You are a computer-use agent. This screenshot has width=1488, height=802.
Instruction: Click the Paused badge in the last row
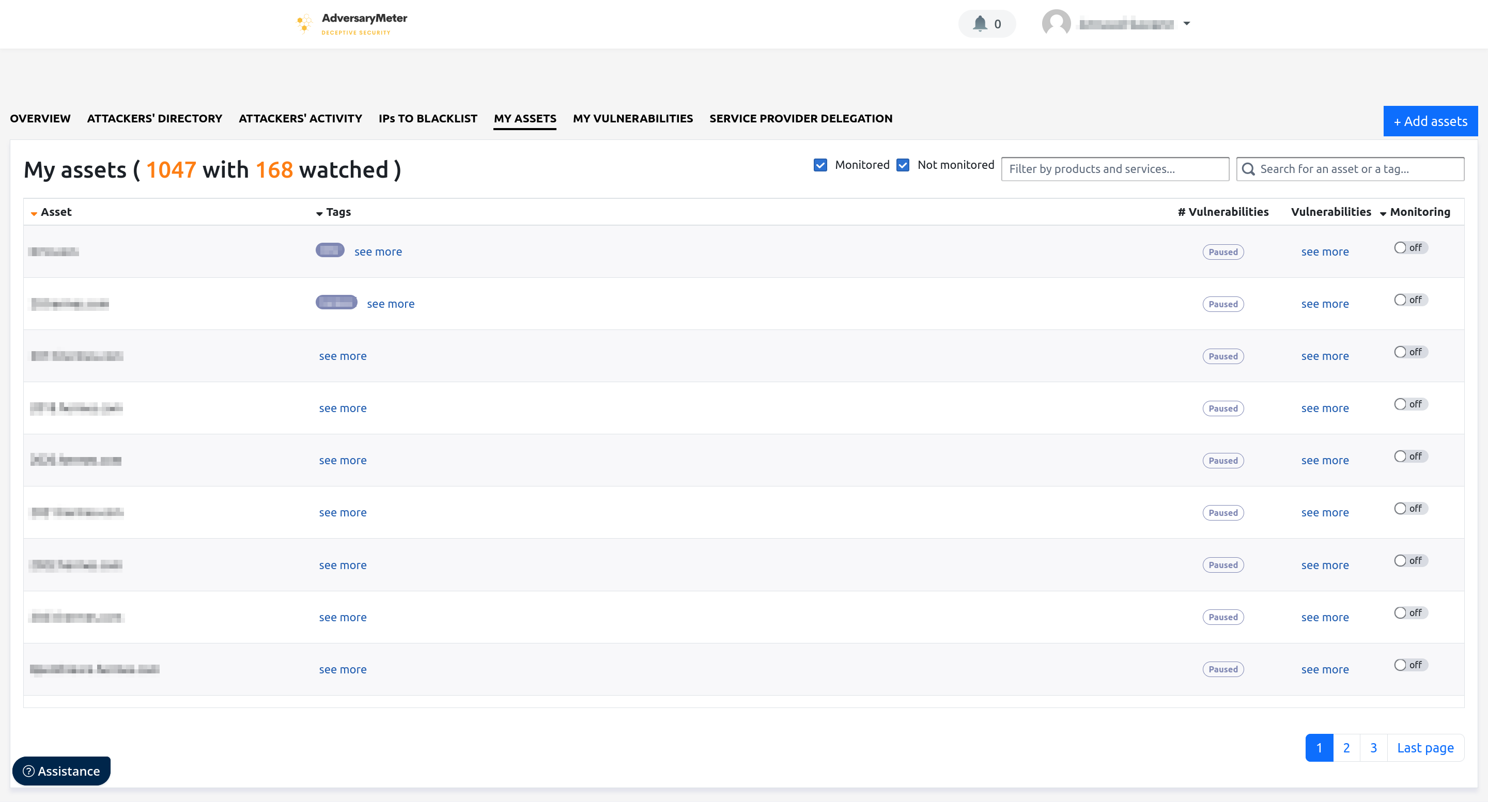(x=1223, y=669)
